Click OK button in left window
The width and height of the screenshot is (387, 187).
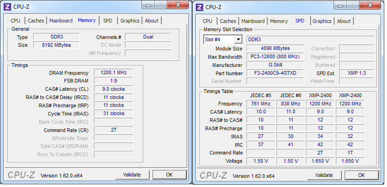(x=170, y=175)
